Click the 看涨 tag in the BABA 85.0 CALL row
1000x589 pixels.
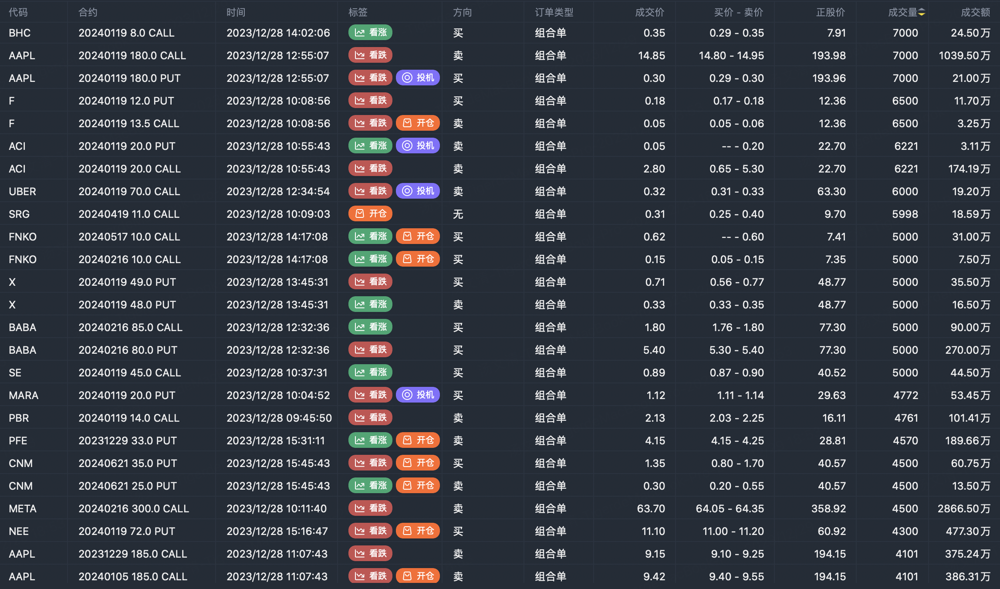(x=370, y=327)
